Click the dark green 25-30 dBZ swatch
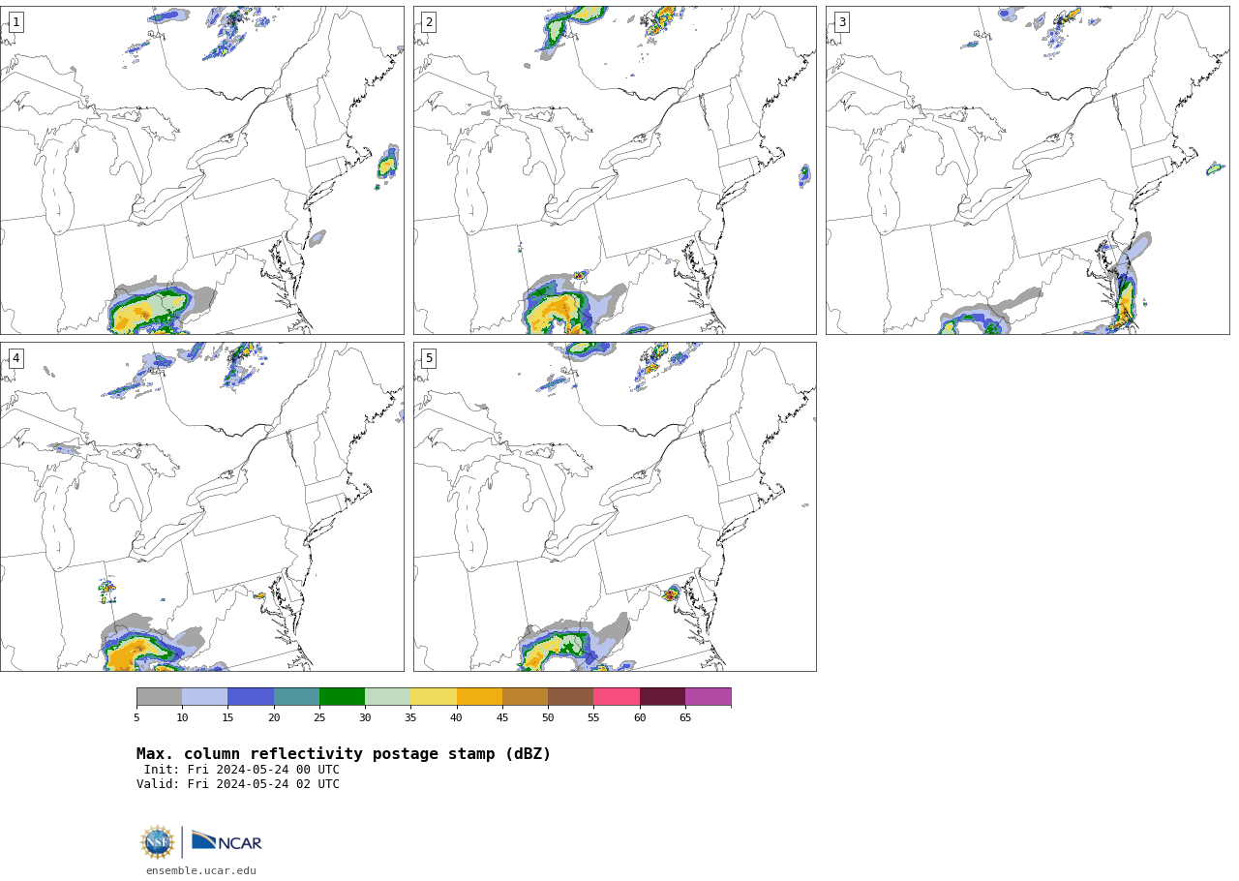Screen dimensions: 1239x881 pyautogui.click(x=342, y=697)
